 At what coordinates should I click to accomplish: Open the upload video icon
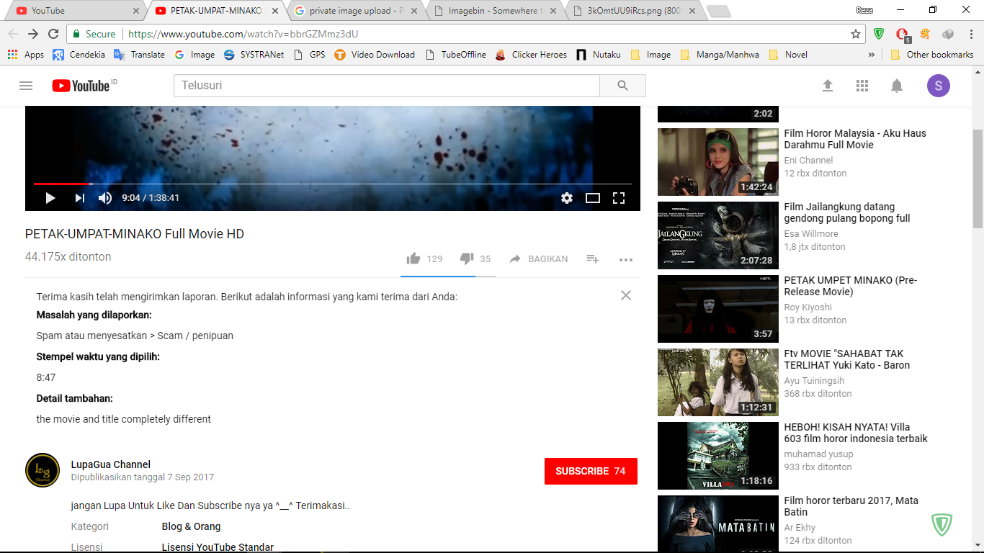(828, 86)
